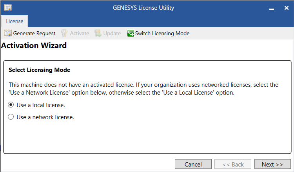Click the Activation Wizard heading
Screen dimensions: 294x172
click(x=34, y=45)
